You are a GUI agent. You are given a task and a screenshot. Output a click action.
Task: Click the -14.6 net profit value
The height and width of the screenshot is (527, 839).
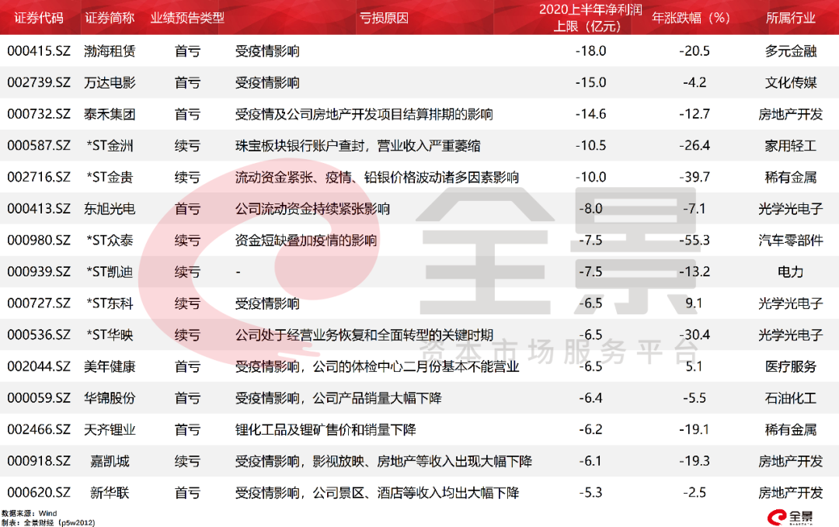coord(590,114)
